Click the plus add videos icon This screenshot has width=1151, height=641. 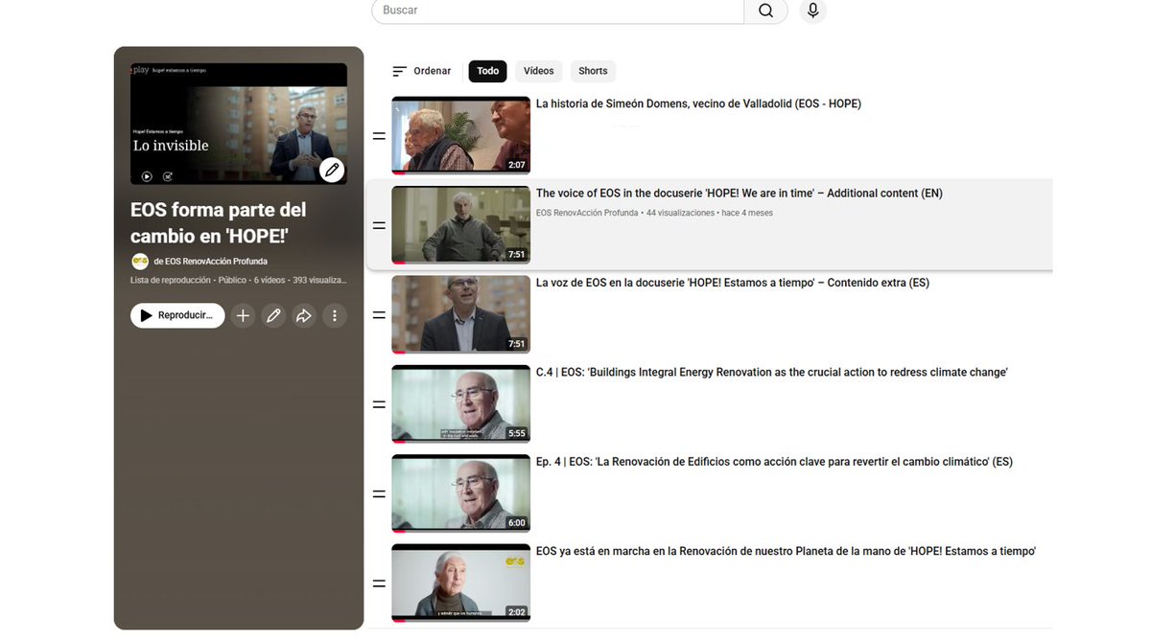(x=243, y=315)
